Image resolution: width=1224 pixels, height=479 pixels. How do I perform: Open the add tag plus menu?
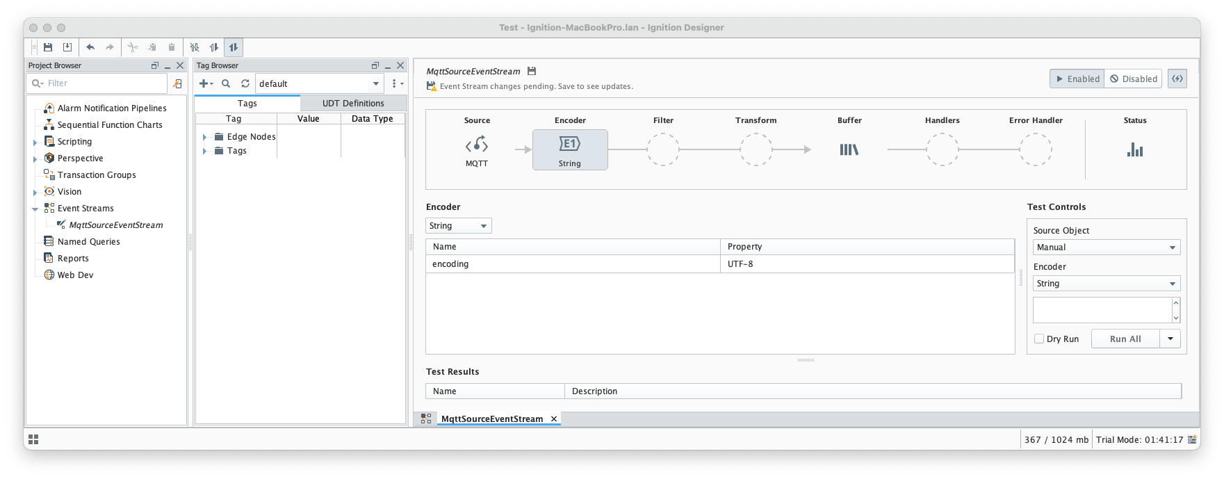[206, 83]
